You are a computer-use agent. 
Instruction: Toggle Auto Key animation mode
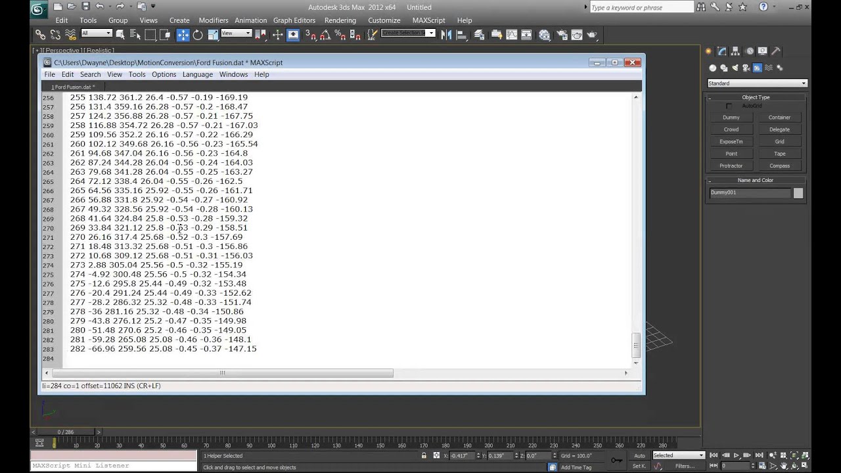[639, 455]
